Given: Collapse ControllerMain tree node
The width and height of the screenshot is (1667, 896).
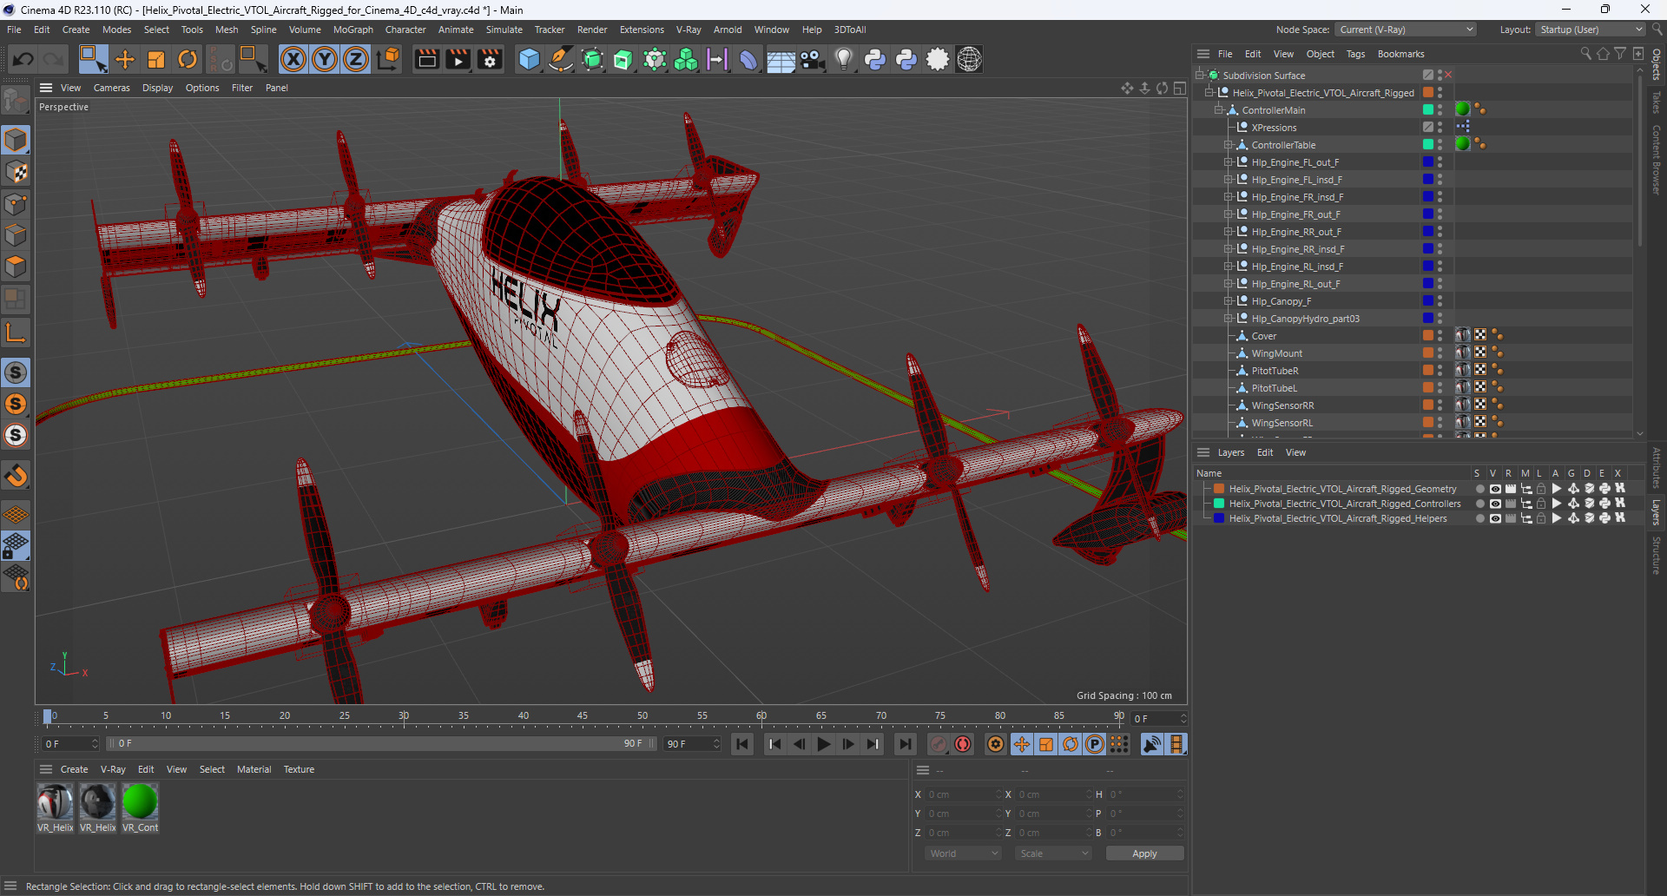Looking at the screenshot, I should [x=1218, y=110].
